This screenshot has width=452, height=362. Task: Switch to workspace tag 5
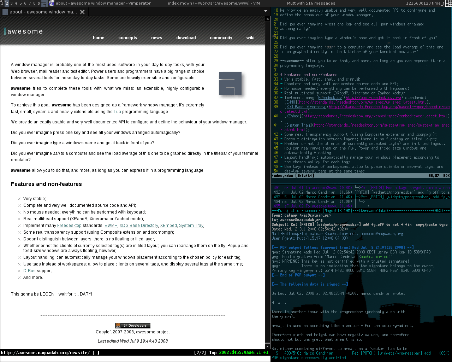coord(20,3)
